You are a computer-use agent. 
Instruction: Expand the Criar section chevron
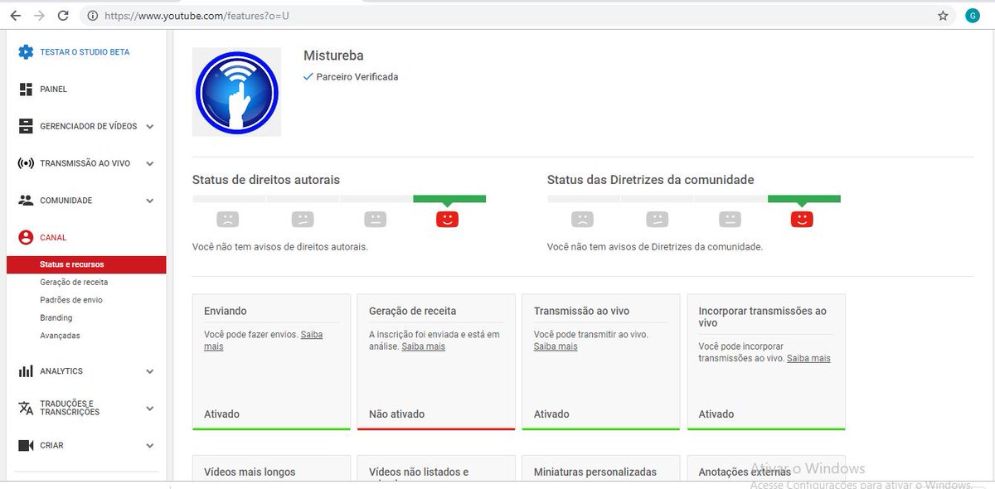(x=150, y=446)
